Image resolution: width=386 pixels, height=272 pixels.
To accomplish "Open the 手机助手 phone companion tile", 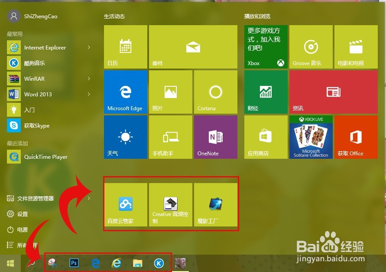I will point(171,137).
